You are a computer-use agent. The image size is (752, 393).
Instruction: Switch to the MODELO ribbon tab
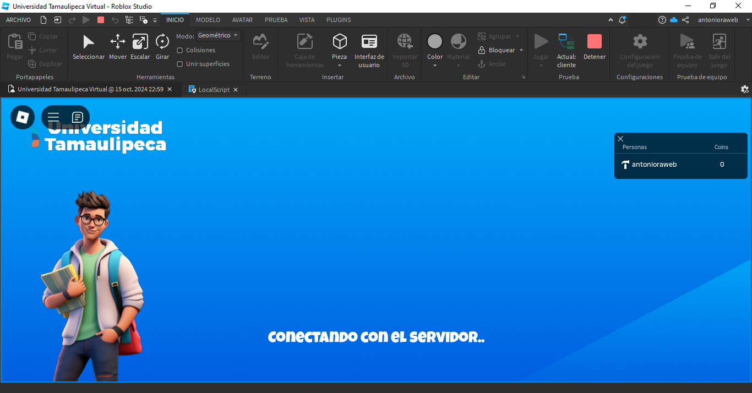[x=208, y=20]
